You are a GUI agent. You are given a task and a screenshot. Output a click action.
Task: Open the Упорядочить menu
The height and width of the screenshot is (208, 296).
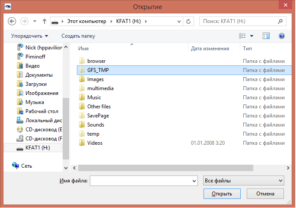29,36
